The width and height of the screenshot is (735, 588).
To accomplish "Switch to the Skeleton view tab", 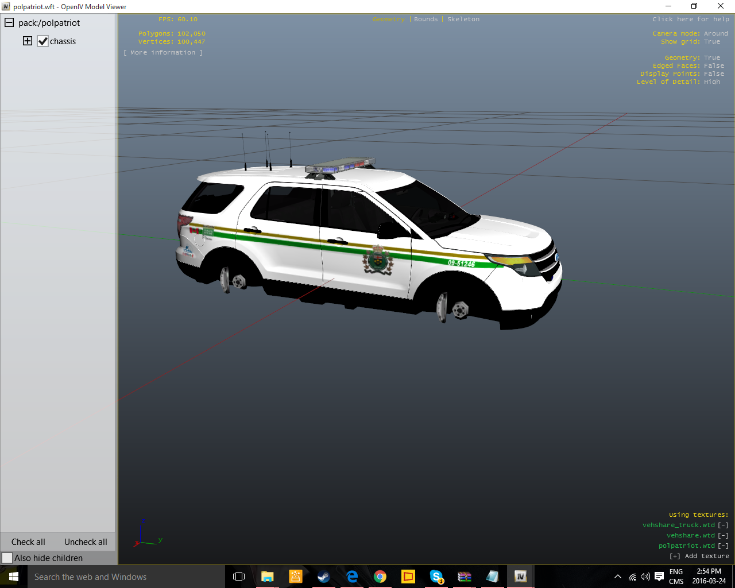I will tap(463, 19).
